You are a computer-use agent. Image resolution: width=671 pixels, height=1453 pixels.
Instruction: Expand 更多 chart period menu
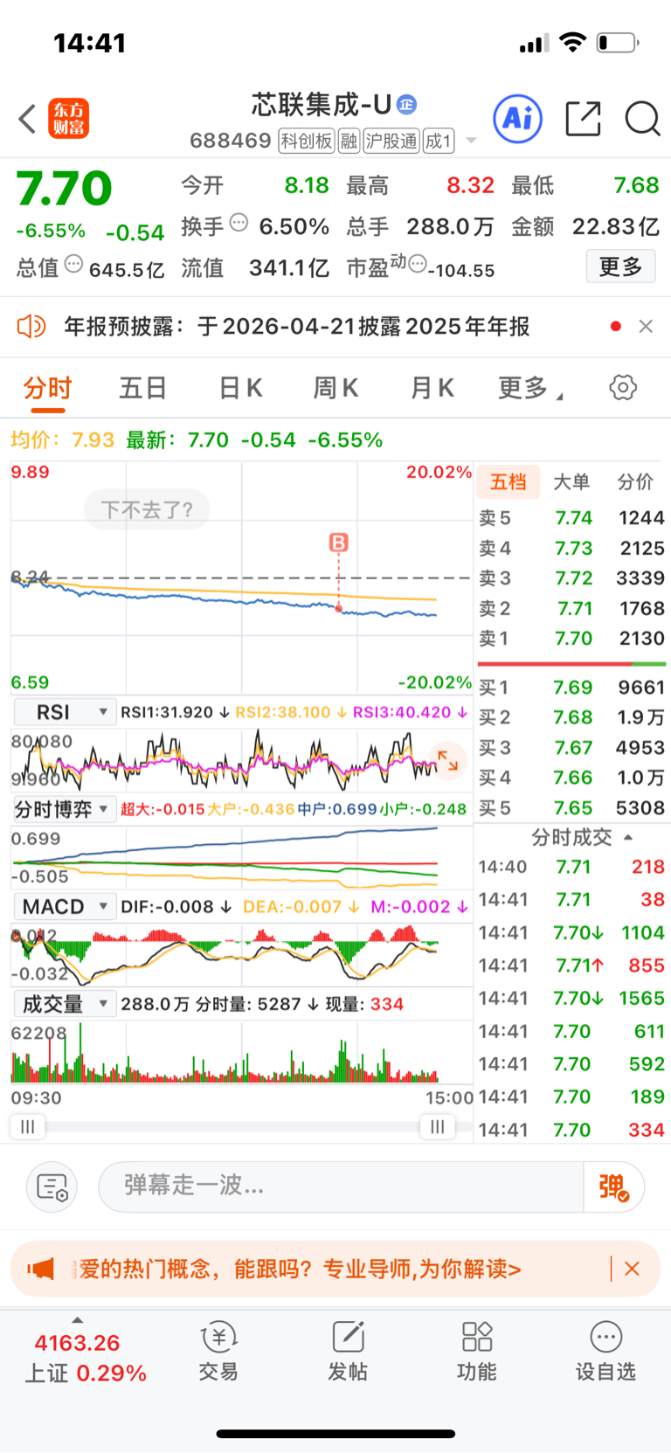point(530,388)
